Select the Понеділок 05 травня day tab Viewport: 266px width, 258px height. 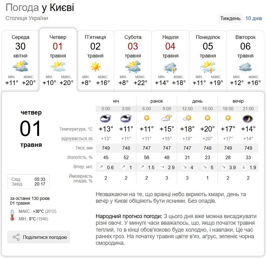[x=208, y=61]
